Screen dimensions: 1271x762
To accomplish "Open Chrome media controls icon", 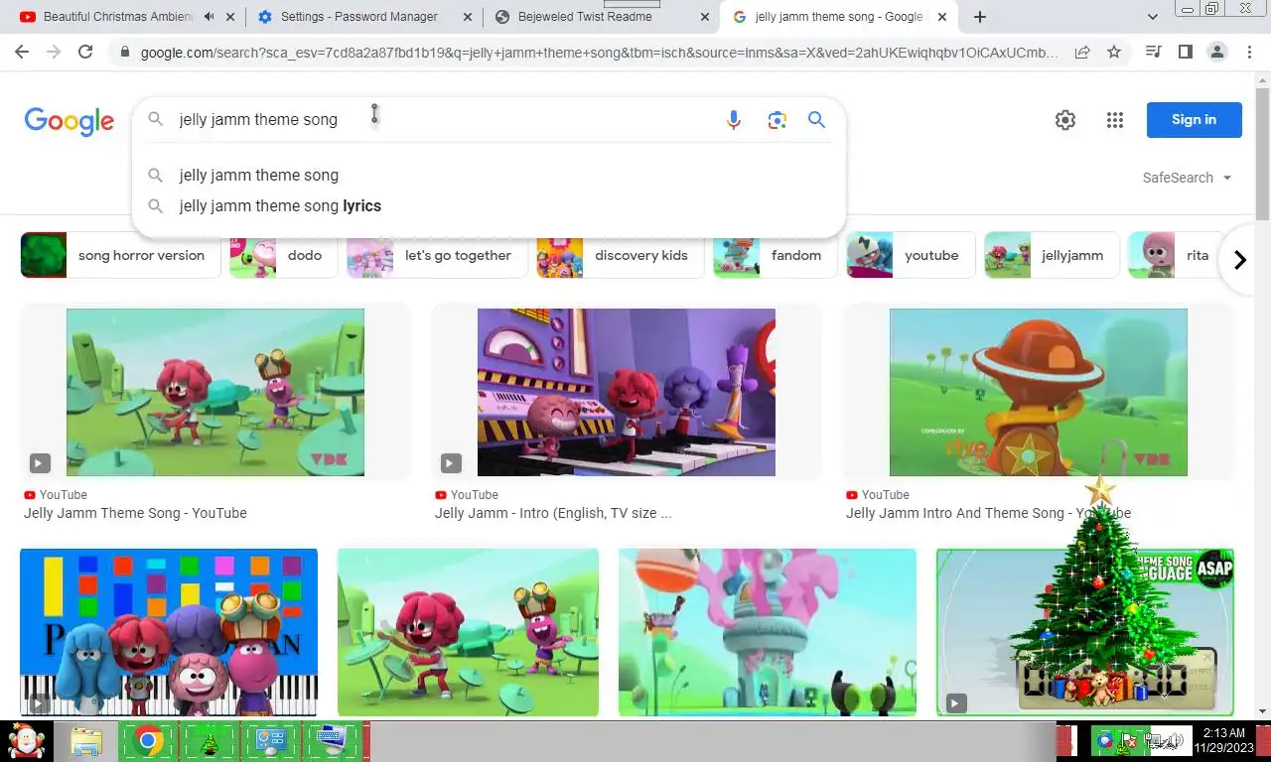I will point(1154,52).
